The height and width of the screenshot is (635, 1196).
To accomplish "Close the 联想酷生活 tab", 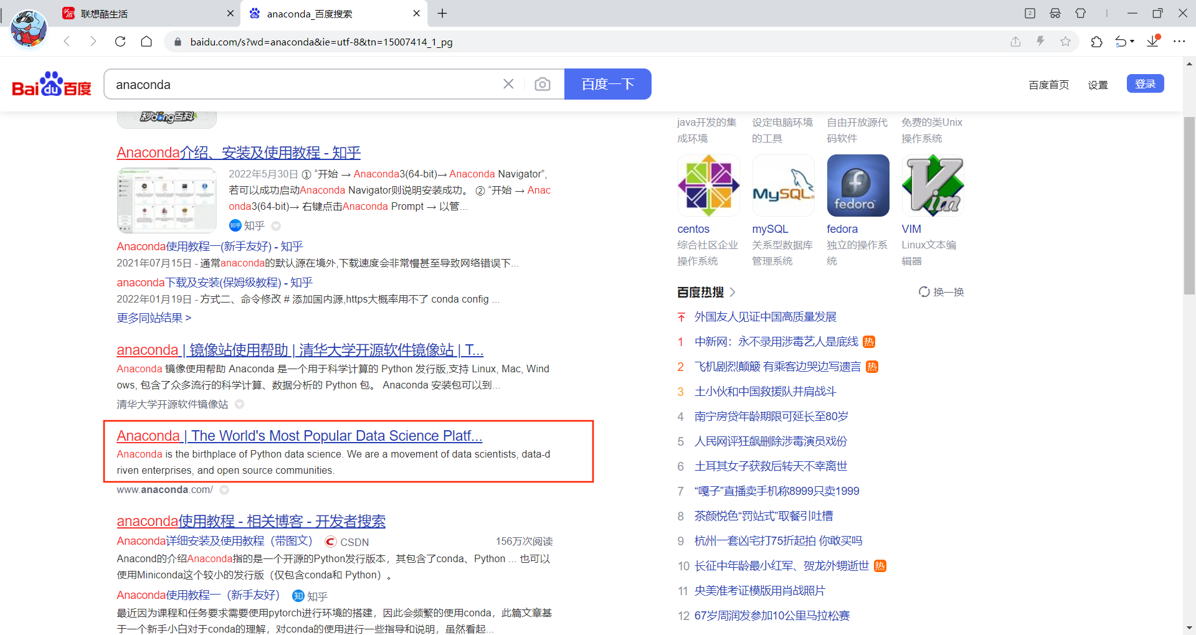I will click(230, 14).
